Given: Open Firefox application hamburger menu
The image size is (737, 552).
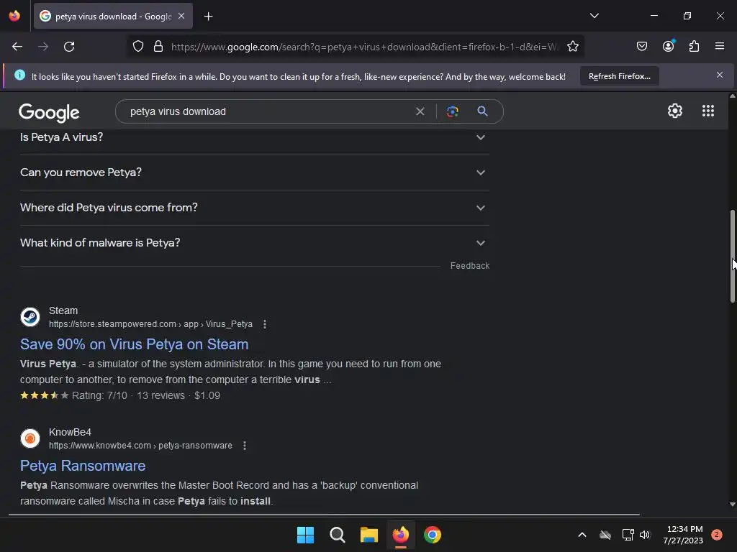Looking at the screenshot, I should click(x=720, y=46).
